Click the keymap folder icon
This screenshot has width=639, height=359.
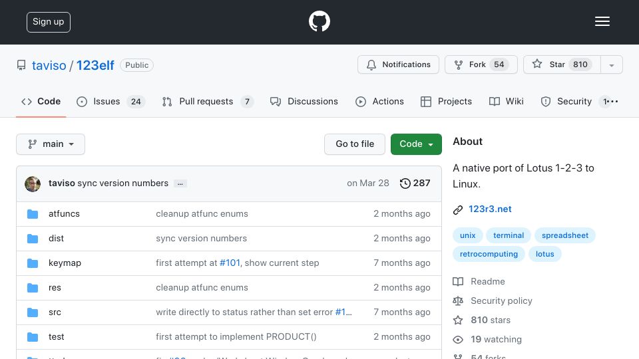33,263
